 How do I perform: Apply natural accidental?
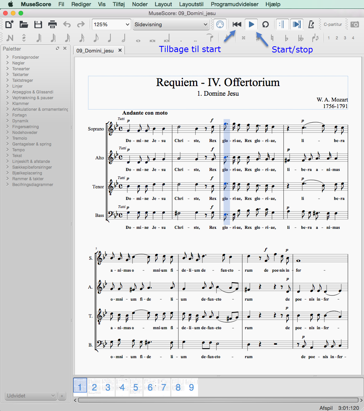(x=272, y=38)
